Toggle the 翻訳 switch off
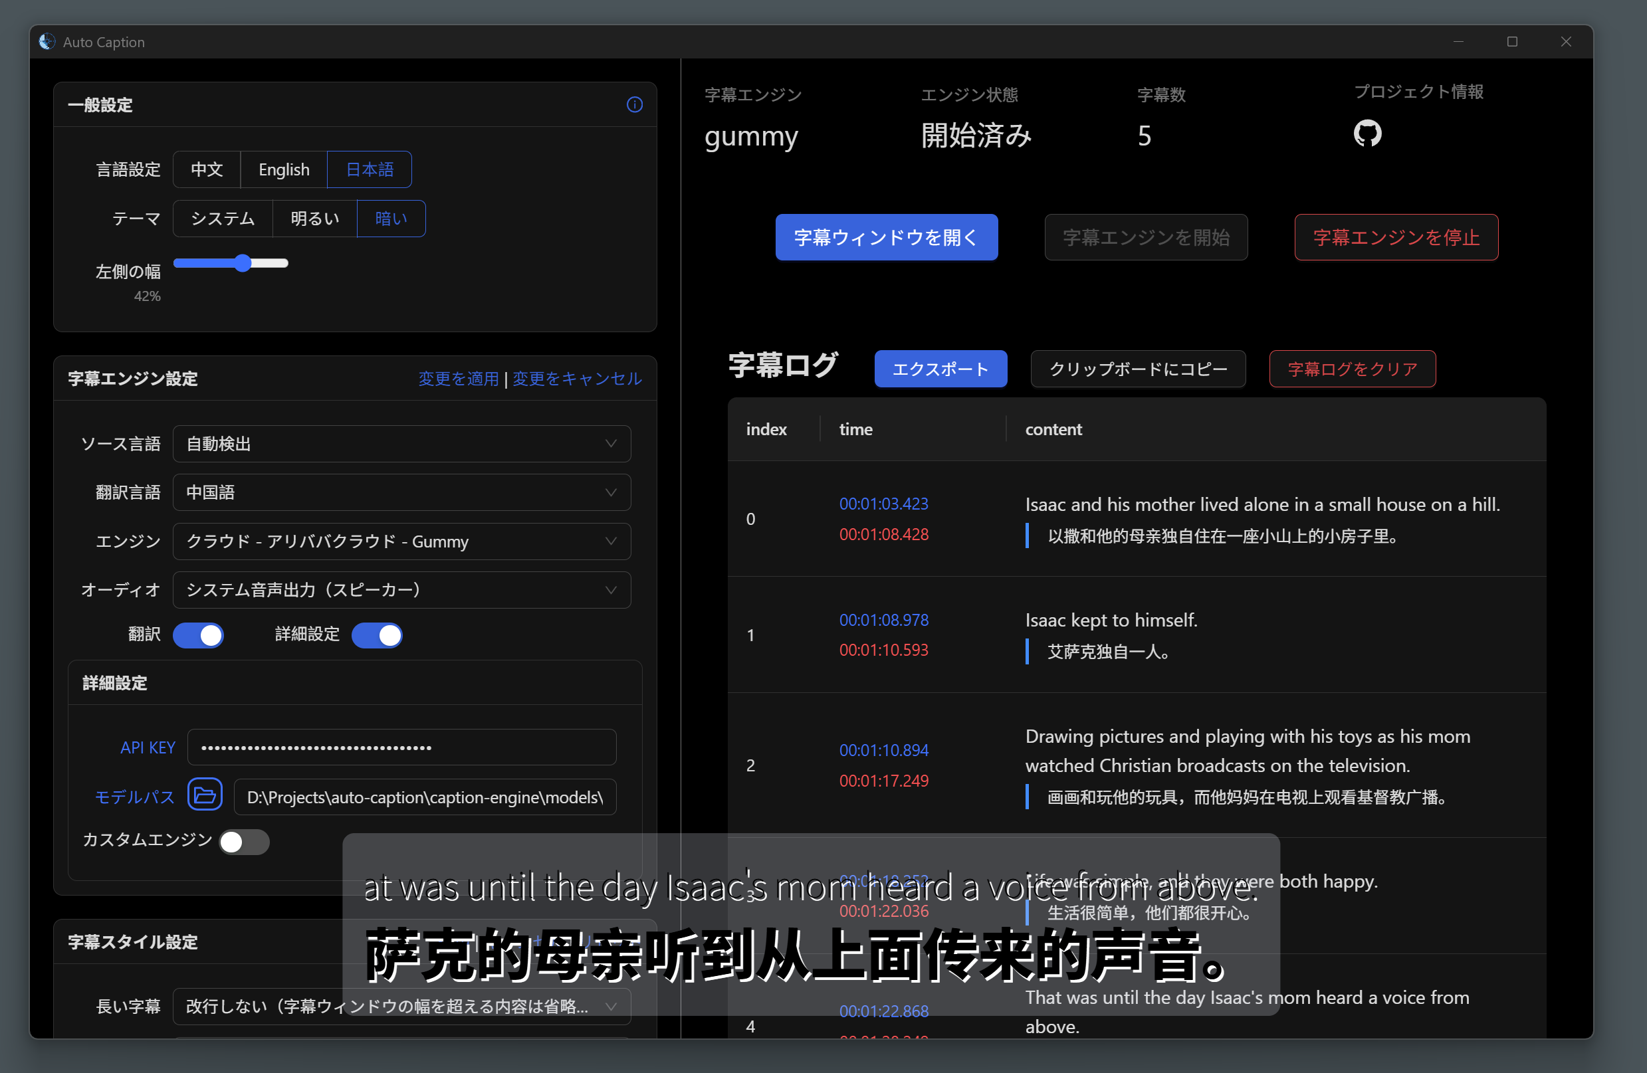 199,634
